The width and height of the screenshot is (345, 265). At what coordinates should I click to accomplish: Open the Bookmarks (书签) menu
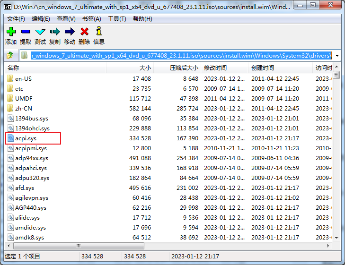pos(91,19)
